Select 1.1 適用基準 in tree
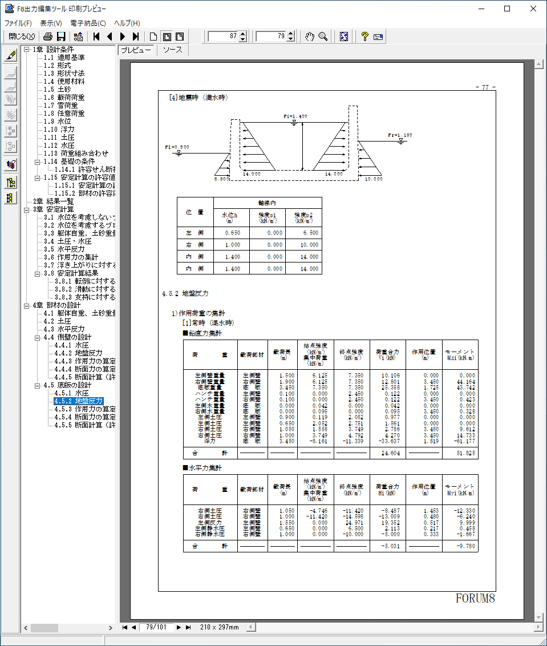Image resolution: width=547 pixels, height=646 pixels. point(64,58)
